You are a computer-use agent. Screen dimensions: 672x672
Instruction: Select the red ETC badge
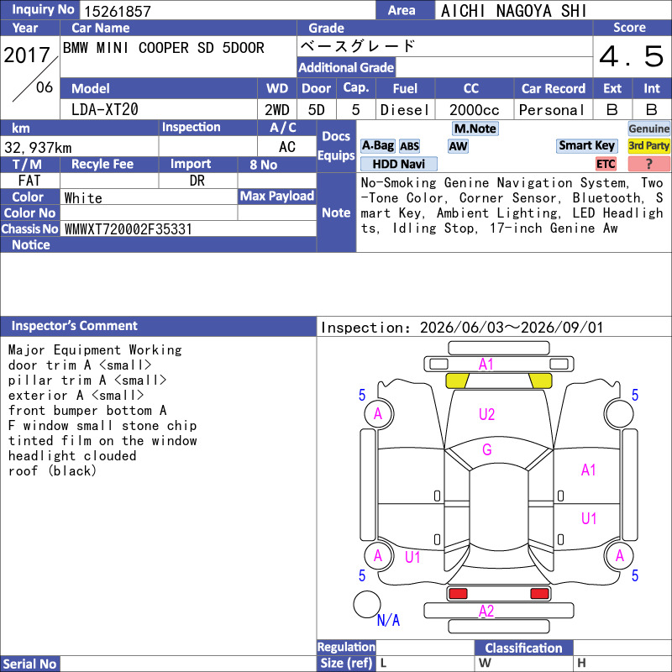(606, 164)
